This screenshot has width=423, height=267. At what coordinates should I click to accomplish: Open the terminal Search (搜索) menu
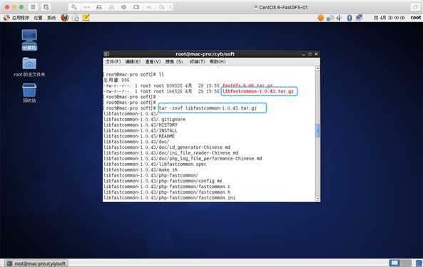[x=174, y=62]
